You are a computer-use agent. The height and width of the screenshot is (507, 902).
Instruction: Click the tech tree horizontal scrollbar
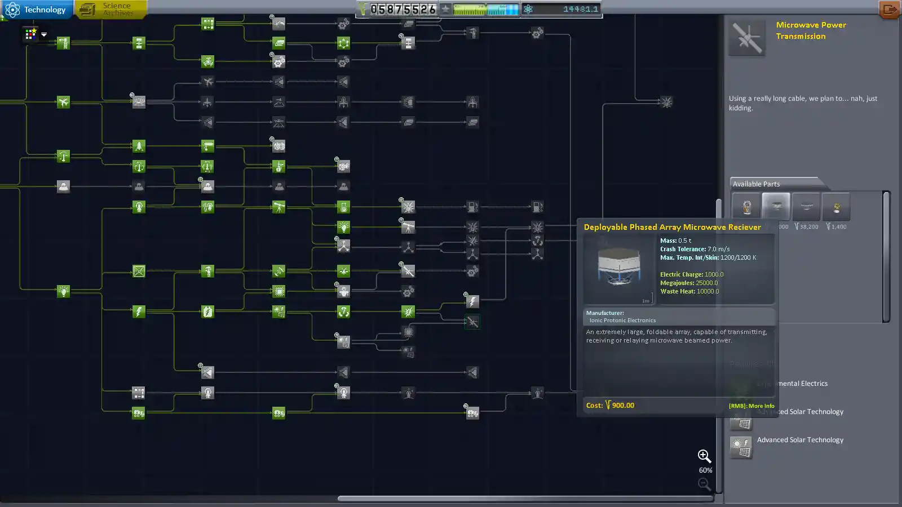pyautogui.click(x=525, y=499)
